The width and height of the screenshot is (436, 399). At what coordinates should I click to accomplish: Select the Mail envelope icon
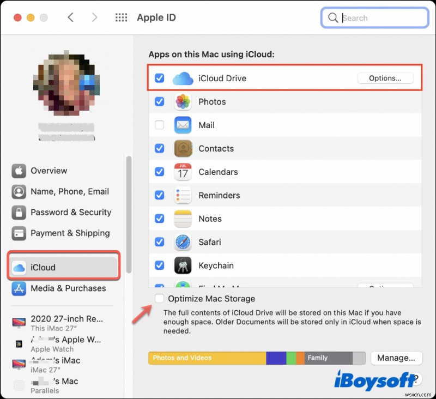(x=183, y=125)
